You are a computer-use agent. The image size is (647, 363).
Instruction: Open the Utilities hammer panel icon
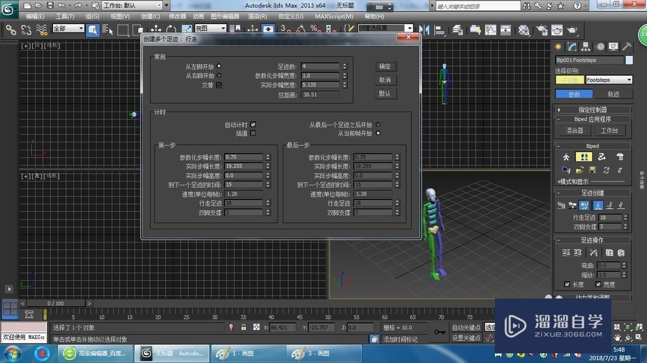(627, 47)
